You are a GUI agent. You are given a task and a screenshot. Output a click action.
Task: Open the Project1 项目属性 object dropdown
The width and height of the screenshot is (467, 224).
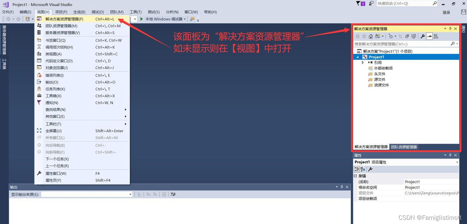pos(457,162)
